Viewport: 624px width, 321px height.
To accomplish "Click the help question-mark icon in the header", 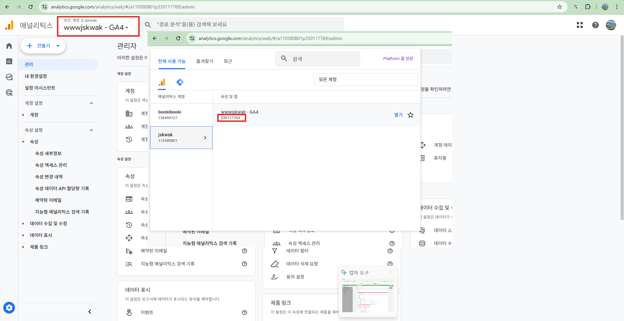I will pos(595,25).
